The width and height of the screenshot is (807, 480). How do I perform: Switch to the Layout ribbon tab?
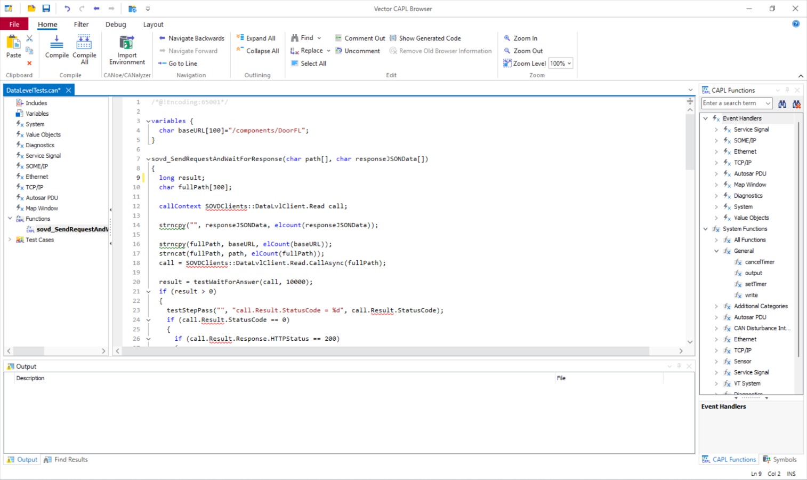153,24
